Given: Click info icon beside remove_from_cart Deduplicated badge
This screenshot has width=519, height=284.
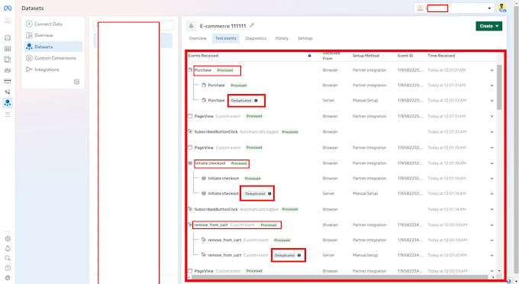Looking at the screenshot, I should click(x=299, y=255).
